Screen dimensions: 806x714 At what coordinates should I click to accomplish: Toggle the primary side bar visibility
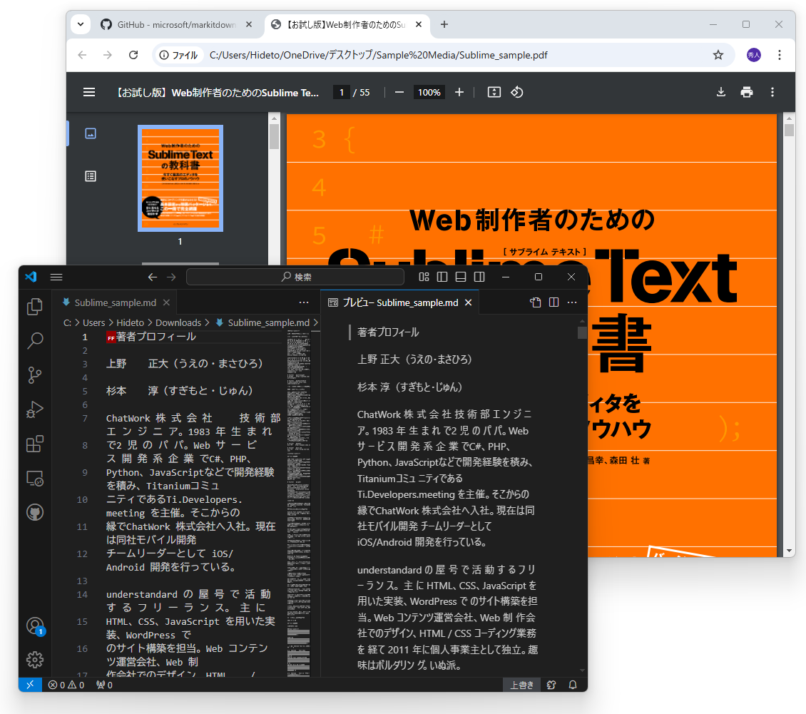tap(442, 277)
